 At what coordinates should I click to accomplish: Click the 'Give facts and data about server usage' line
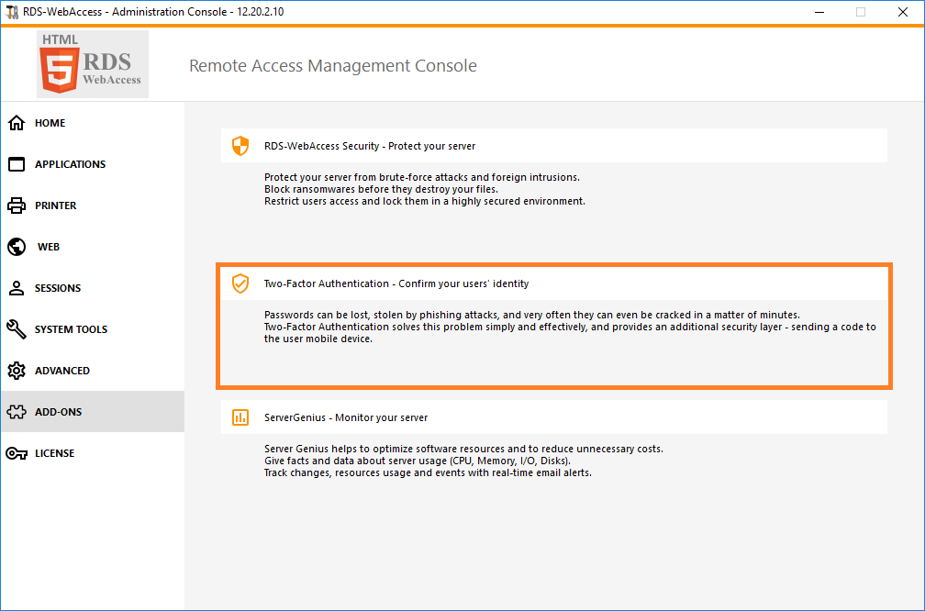417,461
